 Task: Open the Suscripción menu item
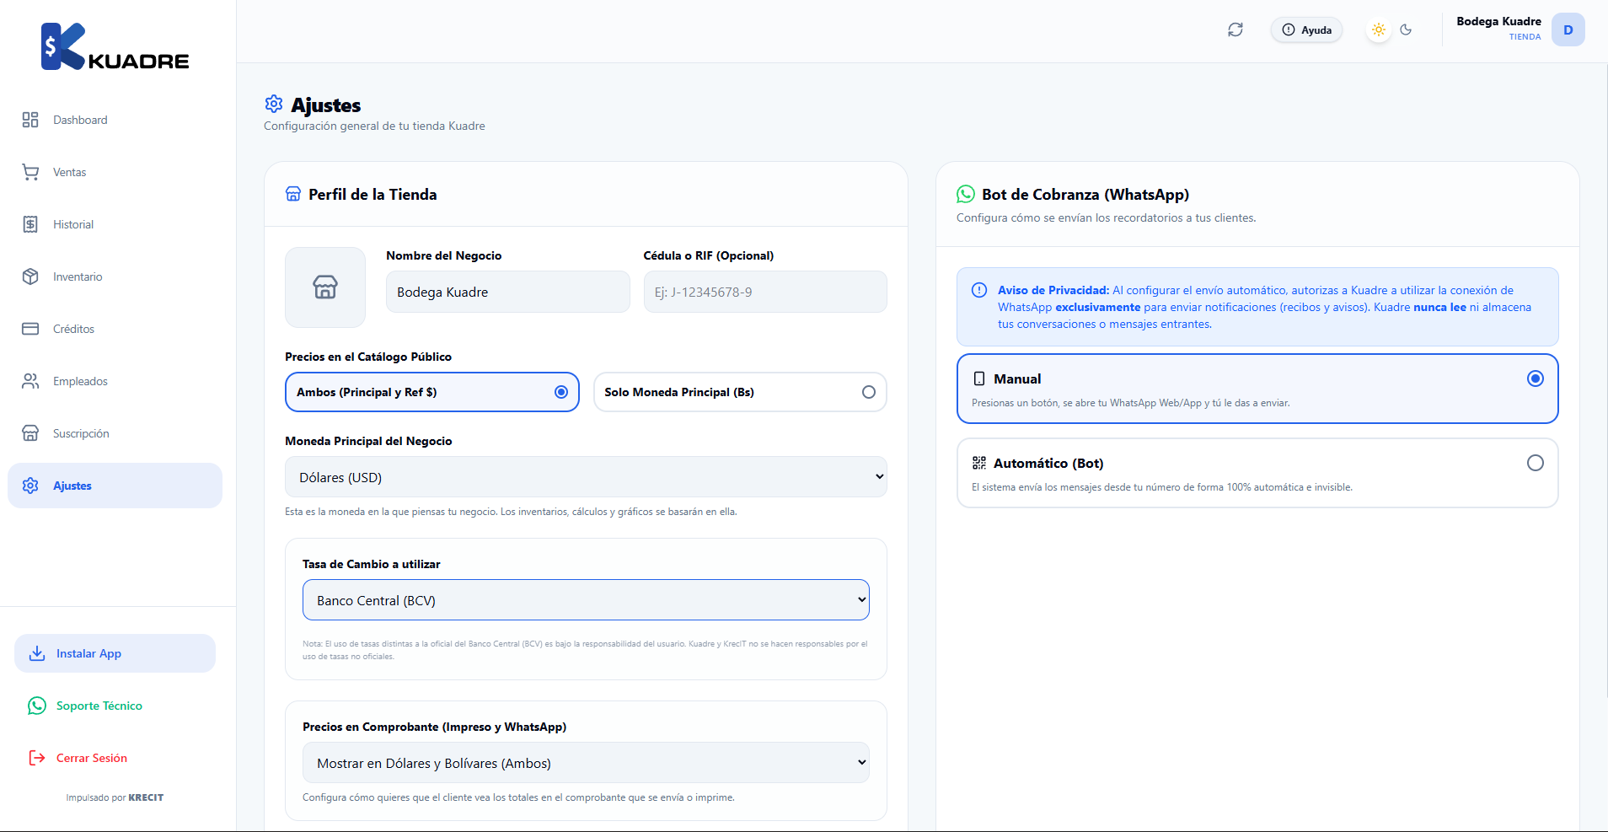[115, 433]
